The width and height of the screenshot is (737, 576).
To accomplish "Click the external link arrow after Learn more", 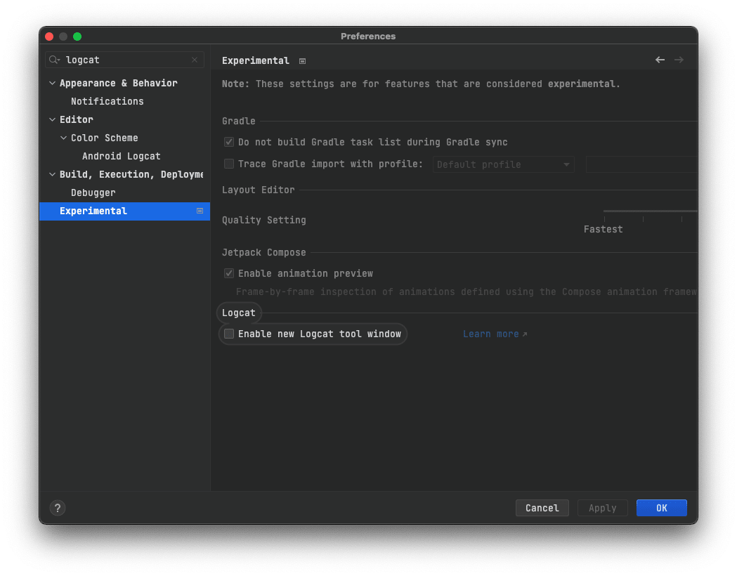I will click(525, 334).
